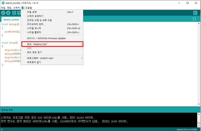Expand the 포트 submenu

(52, 48)
